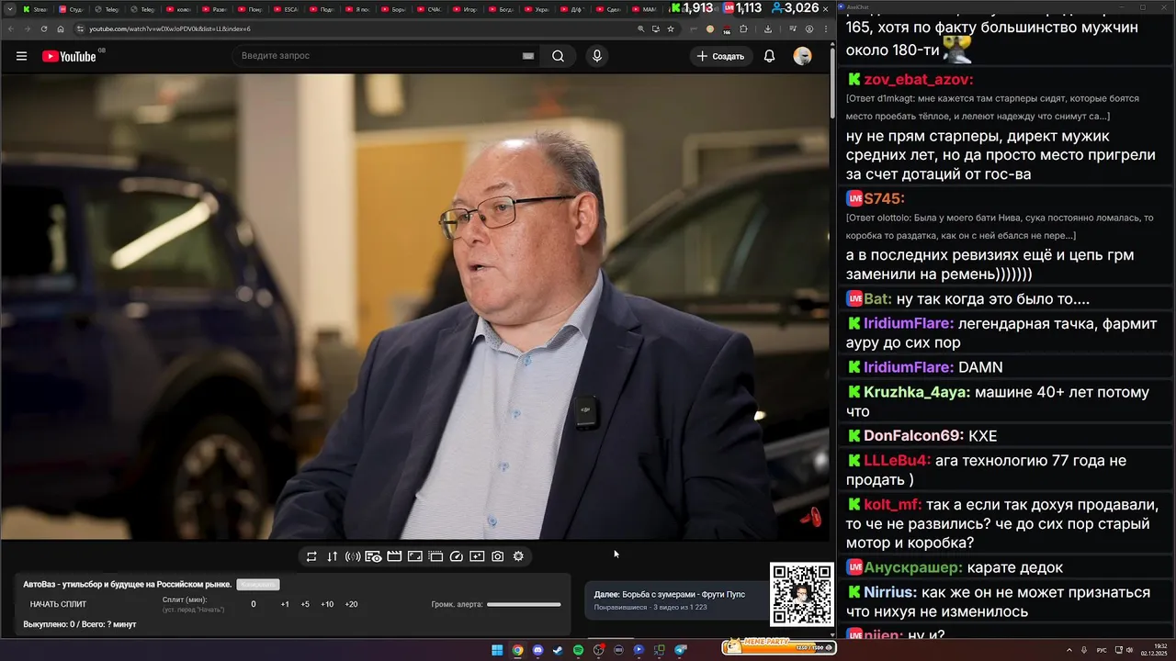
Task: Click the DonFalcon69 username in the chat window
Action: pyautogui.click(x=913, y=436)
